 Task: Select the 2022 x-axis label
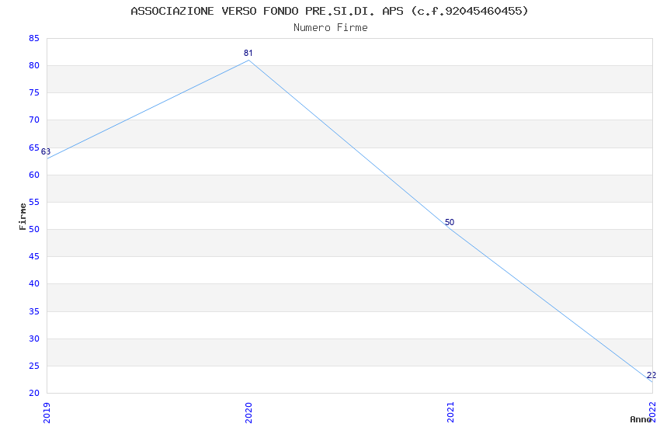(x=653, y=411)
